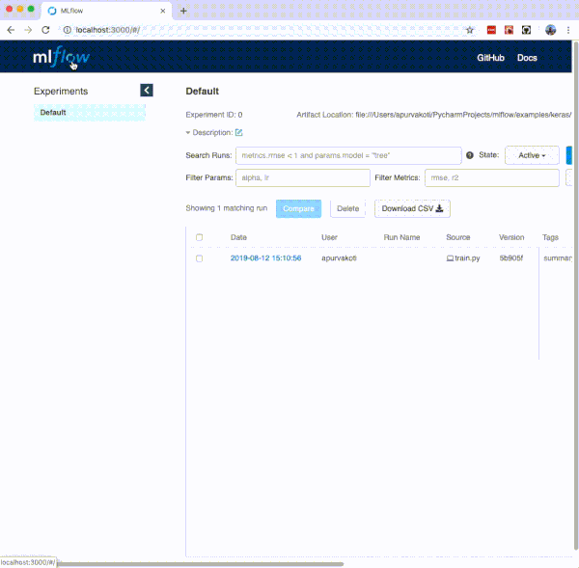Screen dimensions: 579x568
Task: Edit the experiment description with the pencil icon
Action: click(239, 132)
